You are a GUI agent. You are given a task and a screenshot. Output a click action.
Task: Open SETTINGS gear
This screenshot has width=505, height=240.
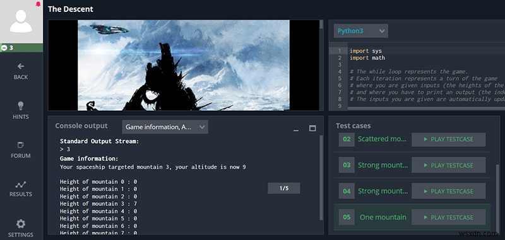pyautogui.click(x=21, y=228)
